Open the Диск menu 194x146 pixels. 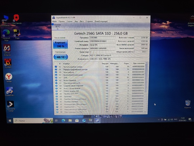82,21
